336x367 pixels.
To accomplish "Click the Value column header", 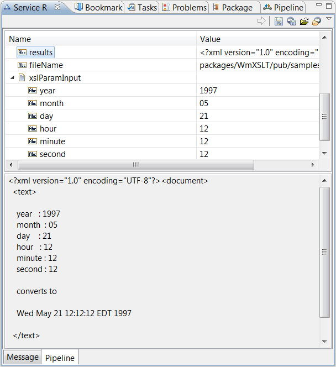I will coord(210,39).
